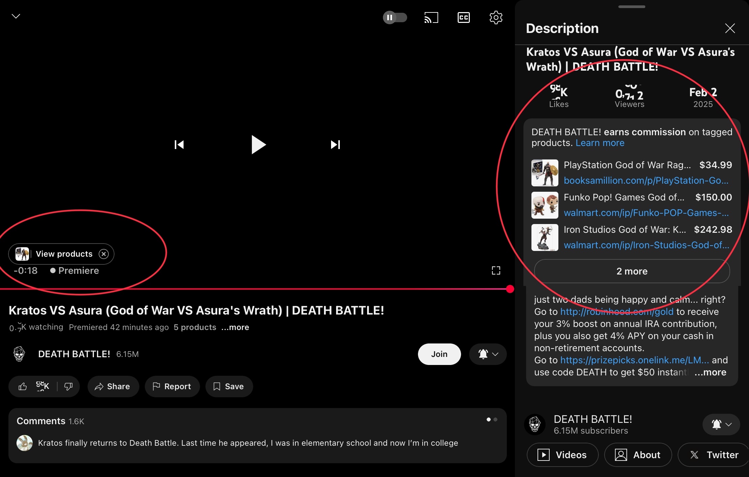
Task: Open the channel About tab
Action: pyautogui.click(x=638, y=455)
